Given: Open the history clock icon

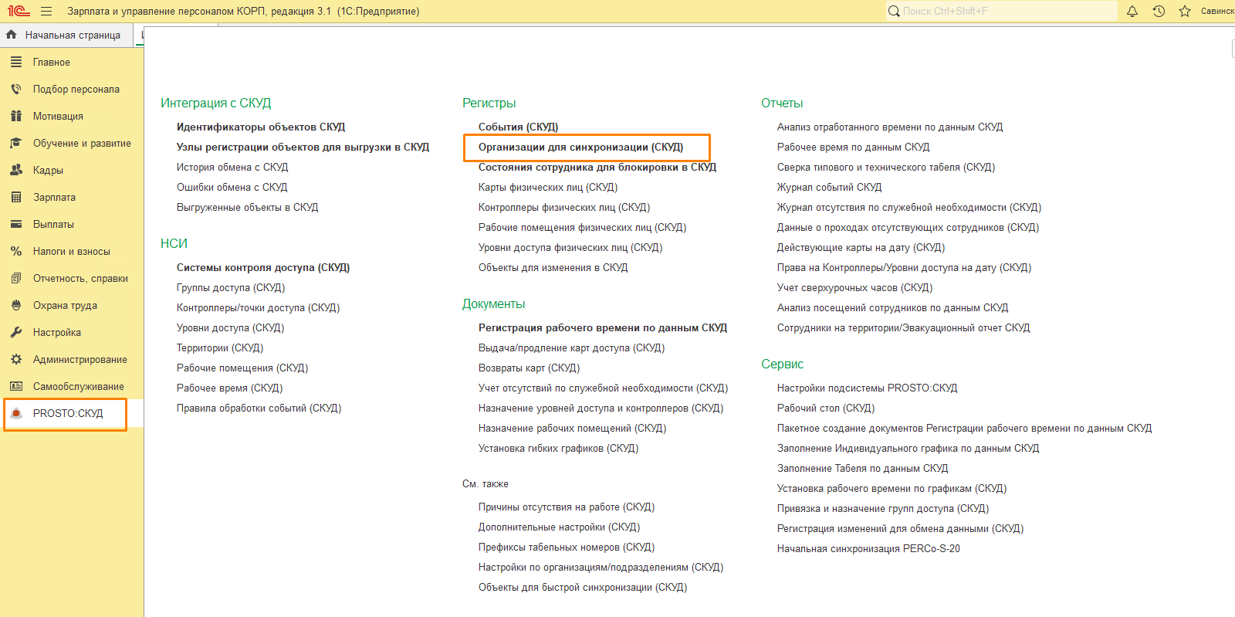Looking at the screenshot, I should click(x=1159, y=12).
